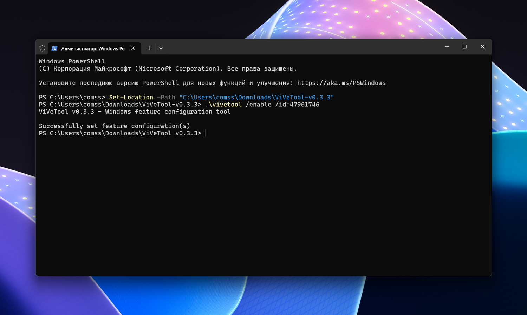
Task: Click the quoted ViVeTool-v0.3.3 path string
Action: [x=256, y=97]
